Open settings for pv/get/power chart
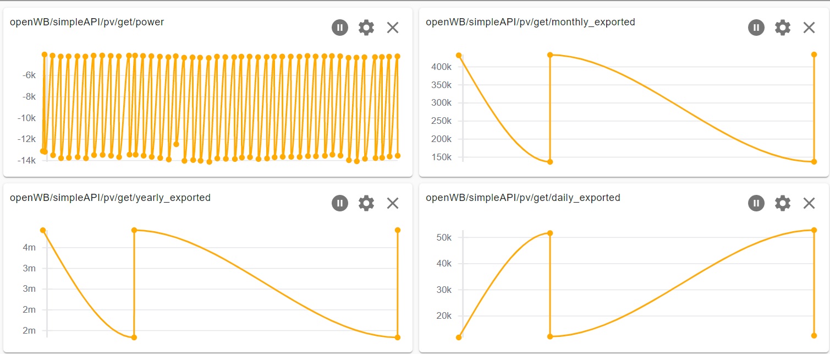Screen dimensions: 830x354 [366, 28]
